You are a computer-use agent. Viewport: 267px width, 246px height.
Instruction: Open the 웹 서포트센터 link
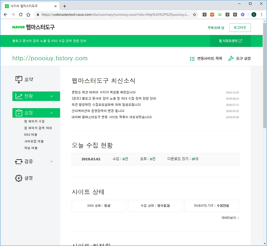tap(230, 41)
